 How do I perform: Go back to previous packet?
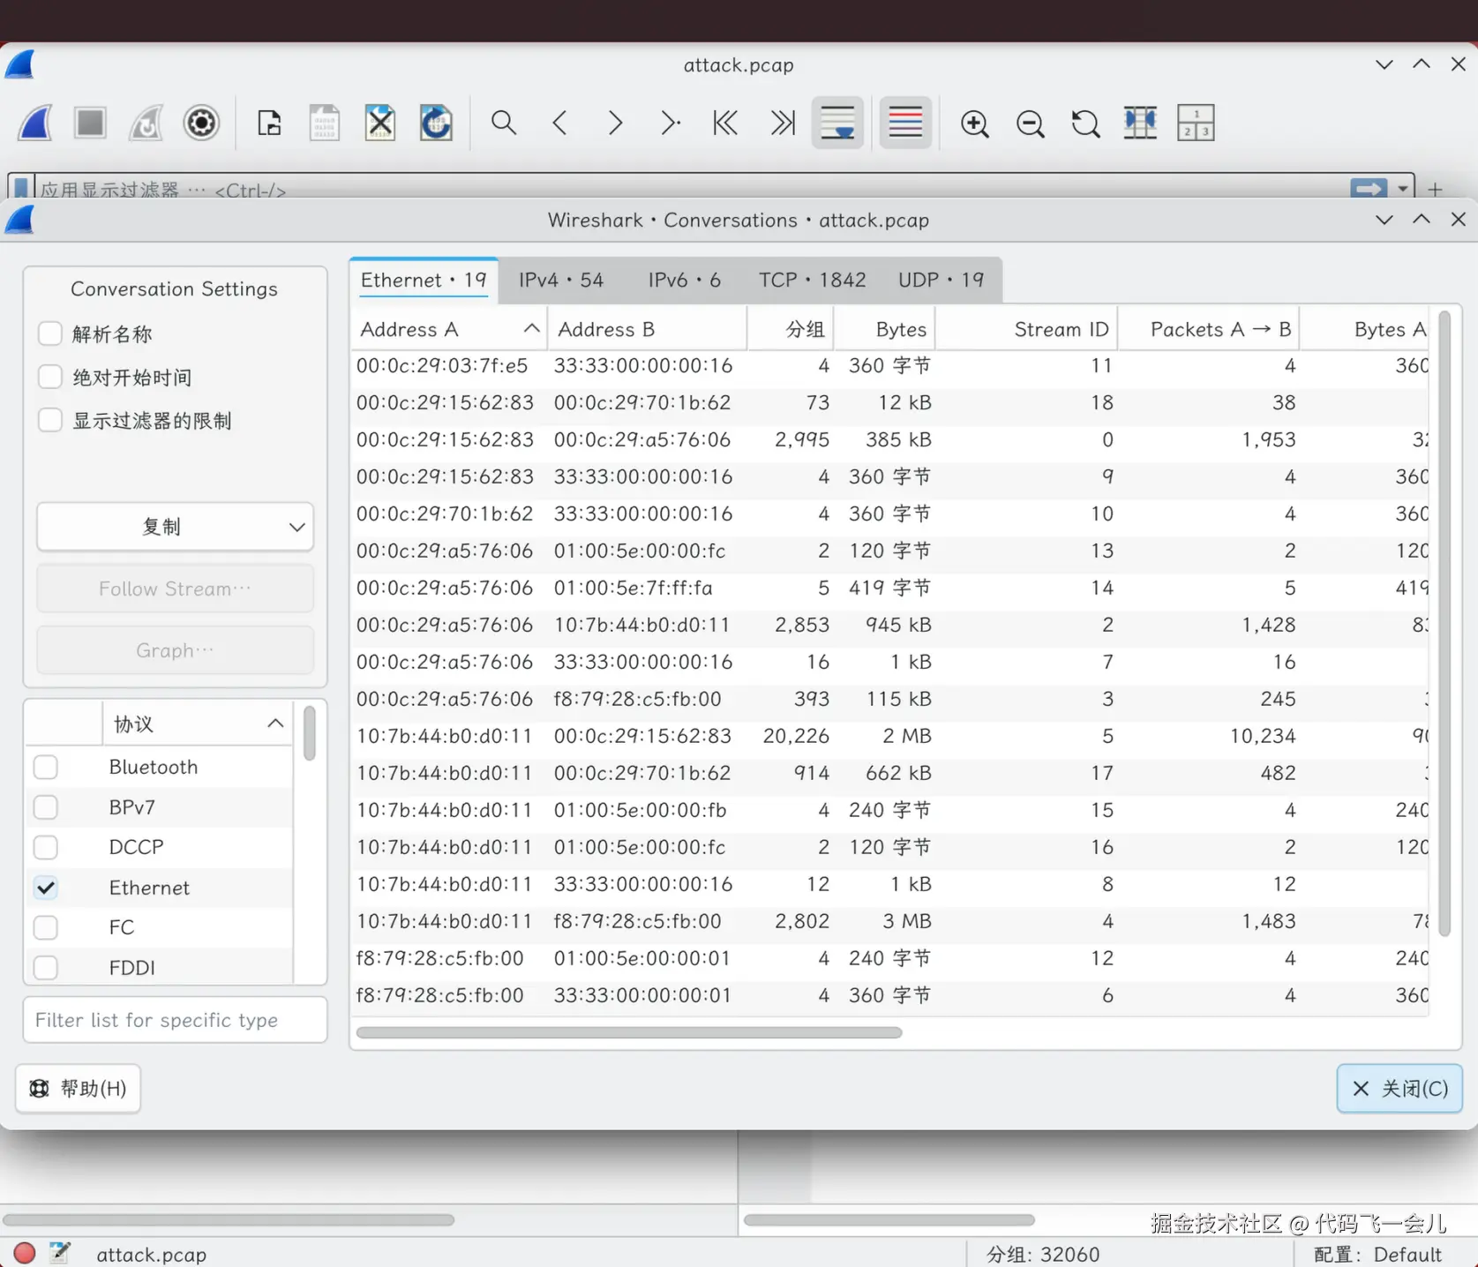pyautogui.click(x=559, y=123)
